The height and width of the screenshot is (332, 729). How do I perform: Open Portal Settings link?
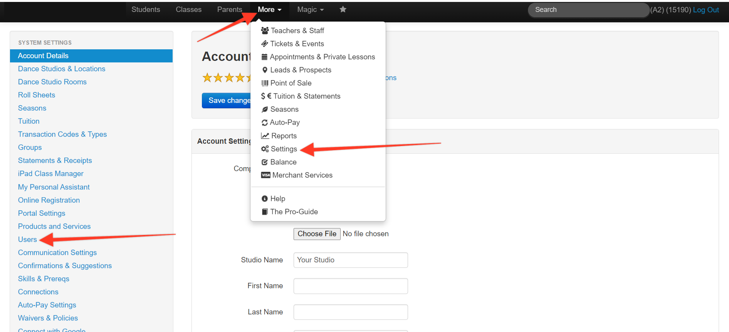[42, 213]
